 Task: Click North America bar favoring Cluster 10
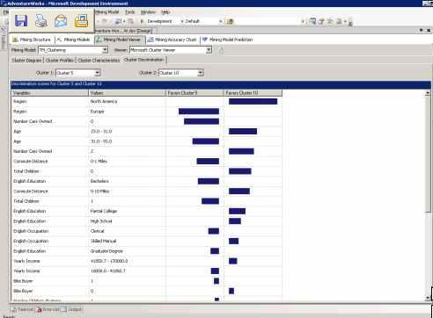pyautogui.click(x=253, y=102)
